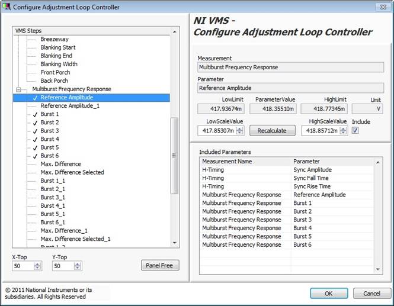Select Burst 6 in Included Parameters
Screen dimensions: 394x306
287,244
